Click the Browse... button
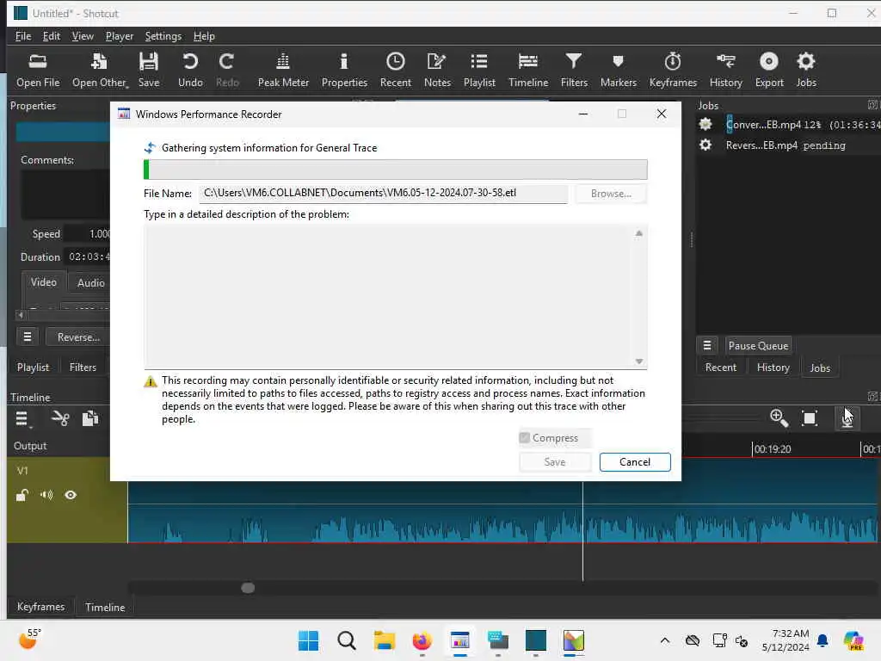This screenshot has width=881, height=661. [611, 194]
